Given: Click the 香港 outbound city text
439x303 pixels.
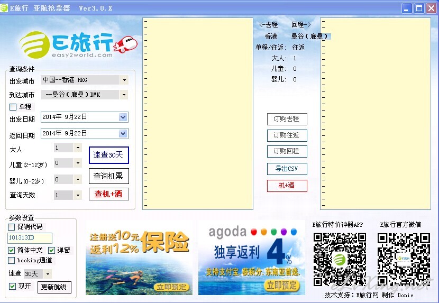Looking at the screenshot, I should coord(271,36).
